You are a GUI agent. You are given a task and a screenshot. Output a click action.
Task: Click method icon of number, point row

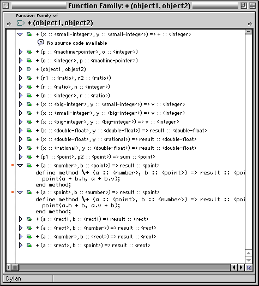[x=29, y=166]
